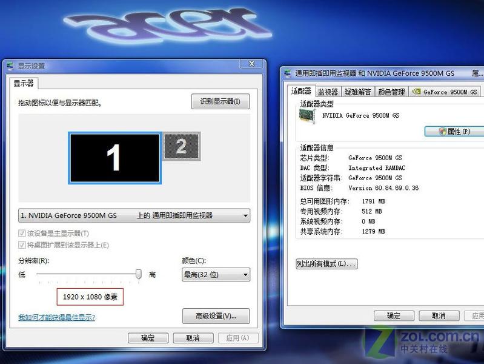Click the Display Settings window title icon
Viewport: 484px width, 364px height.
click(10, 66)
